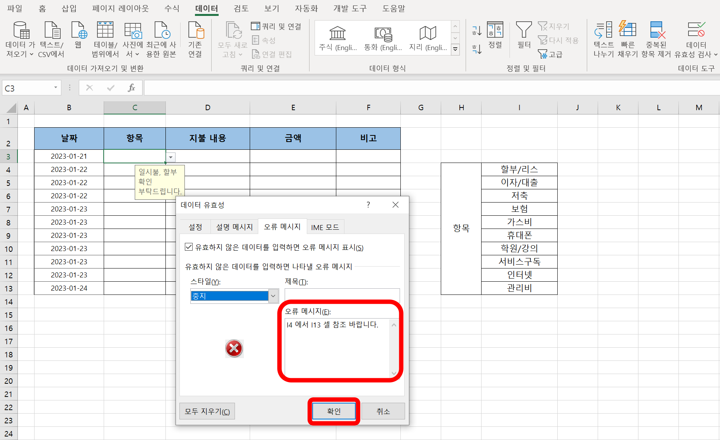Image resolution: width=720 pixels, height=440 pixels.
Task: Switch to the 설정 tab
Action: point(195,227)
